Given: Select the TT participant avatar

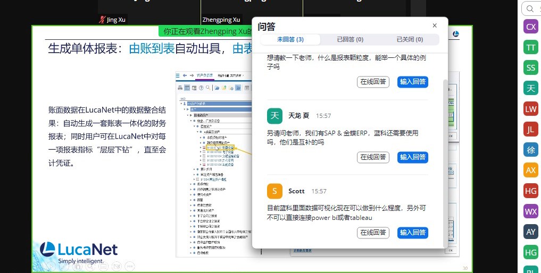Looking at the screenshot, I should coord(531,47).
